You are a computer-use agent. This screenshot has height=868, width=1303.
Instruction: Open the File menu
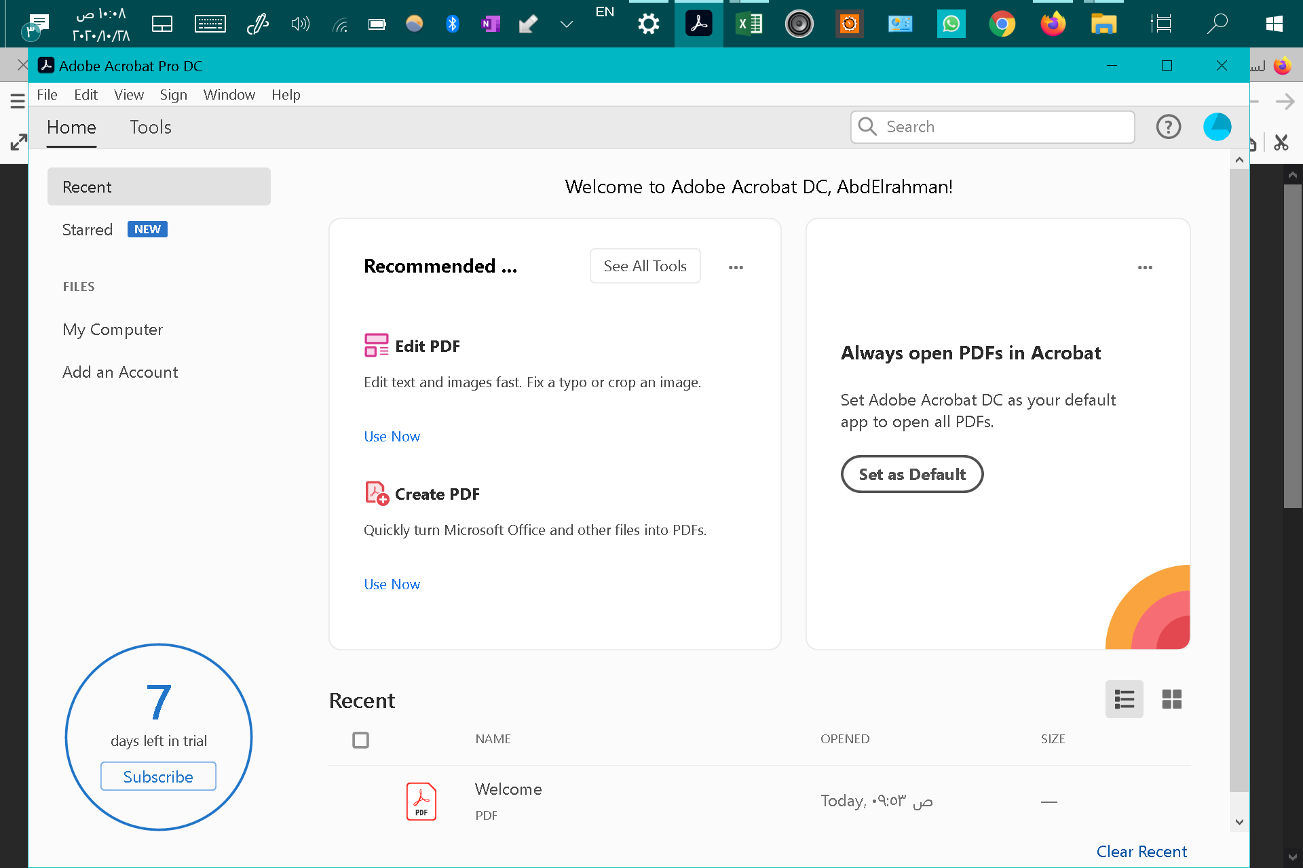(x=47, y=95)
